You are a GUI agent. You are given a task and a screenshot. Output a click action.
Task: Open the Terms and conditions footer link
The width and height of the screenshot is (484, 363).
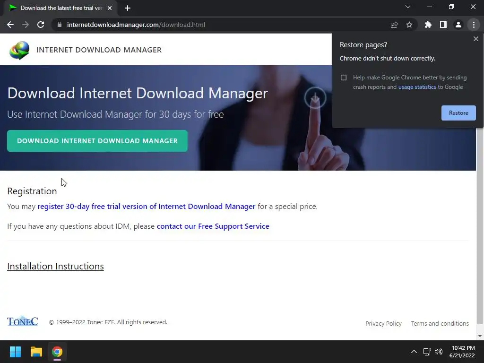(x=440, y=323)
